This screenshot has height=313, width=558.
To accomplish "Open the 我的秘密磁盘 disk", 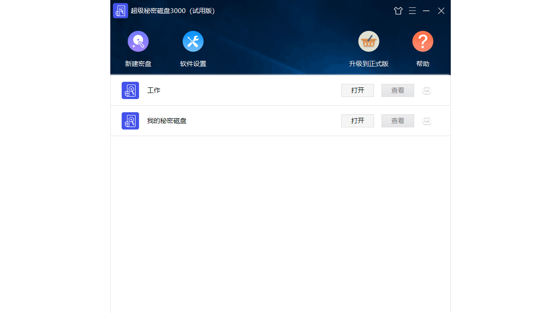I will click(357, 121).
